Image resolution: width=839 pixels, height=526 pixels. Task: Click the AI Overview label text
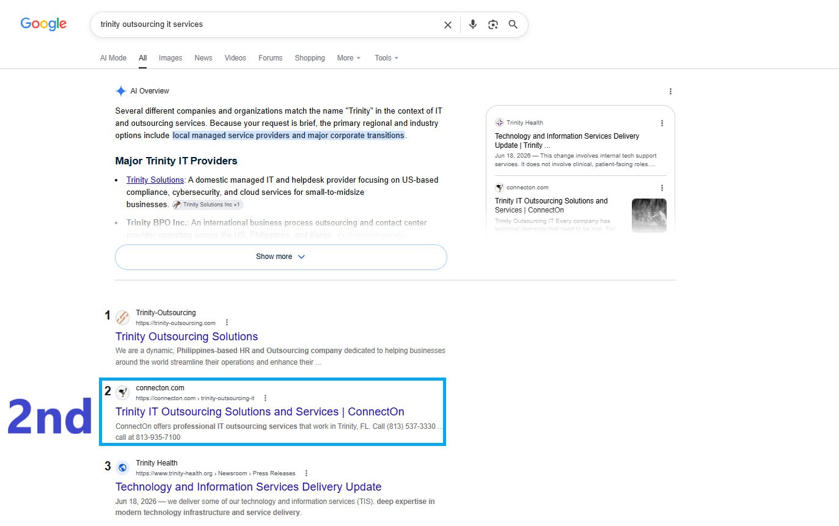coord(150,91)
